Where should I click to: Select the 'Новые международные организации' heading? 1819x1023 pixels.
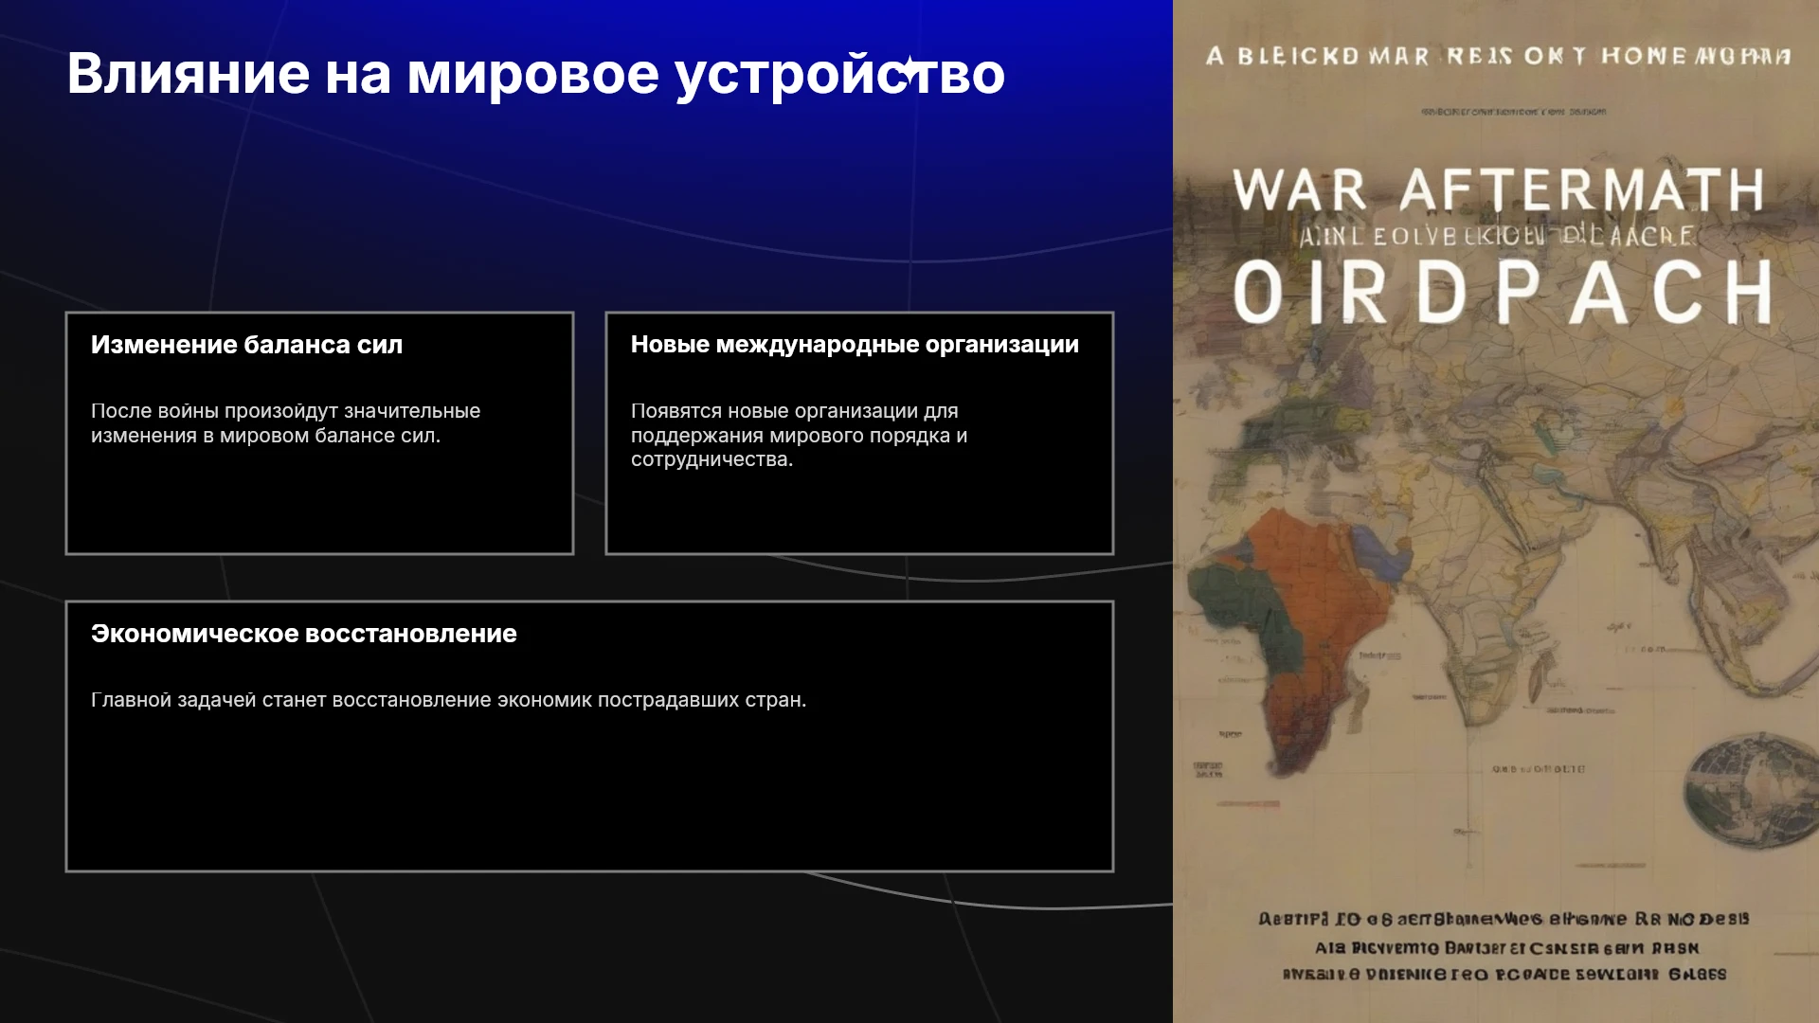pyautogui.click(x=855, y=345)
